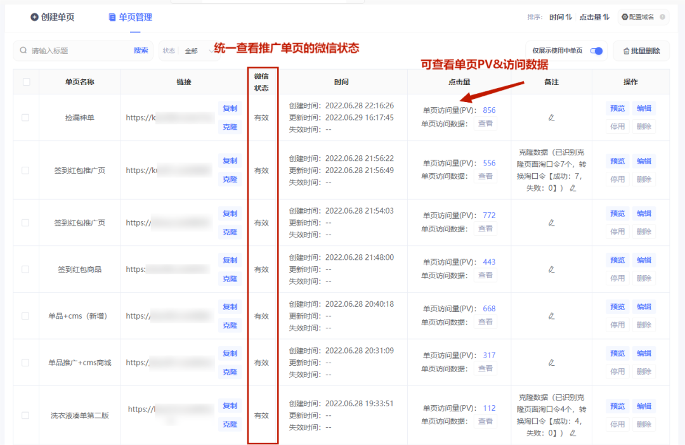The height and width of the screenshot is (445, 685).
Task: Click the page icon beside 单页管理
Action: tap(112, 17)
